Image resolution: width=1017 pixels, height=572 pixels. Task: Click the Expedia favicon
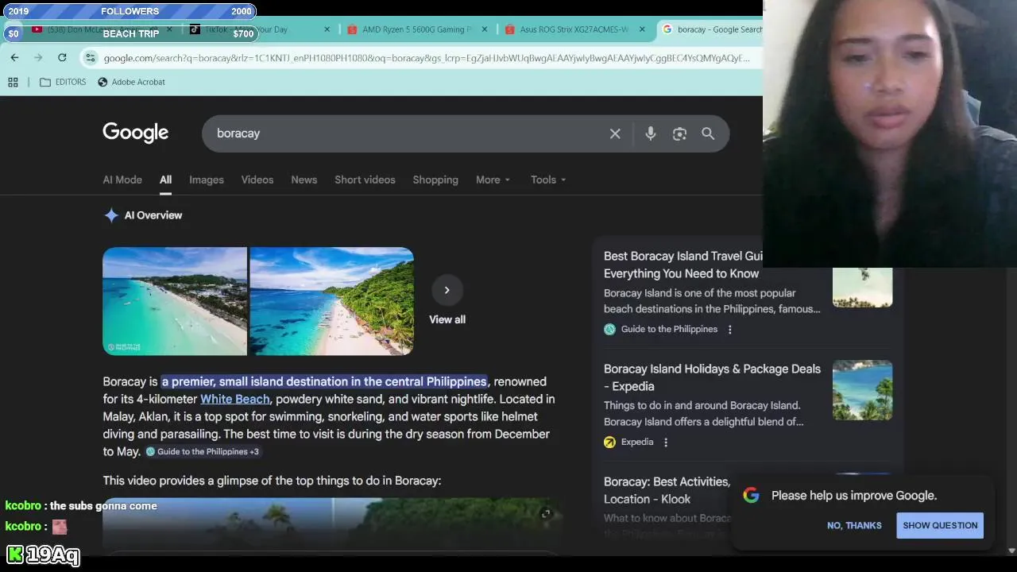(609, 442)
